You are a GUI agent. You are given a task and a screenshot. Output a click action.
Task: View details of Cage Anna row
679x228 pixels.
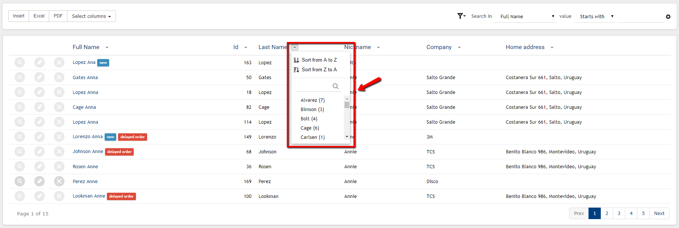pyautogui.click(x=20, y=107)
